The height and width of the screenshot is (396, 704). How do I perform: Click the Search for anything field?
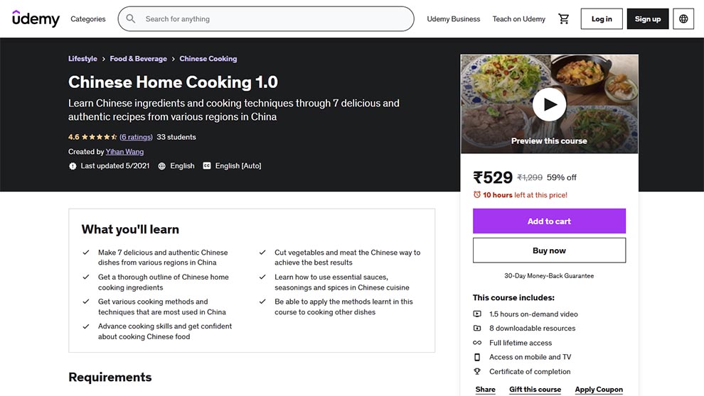(x=274, y=19)
